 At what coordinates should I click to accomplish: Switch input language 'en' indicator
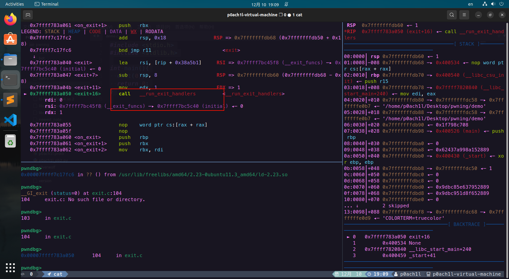click(470, 4)
